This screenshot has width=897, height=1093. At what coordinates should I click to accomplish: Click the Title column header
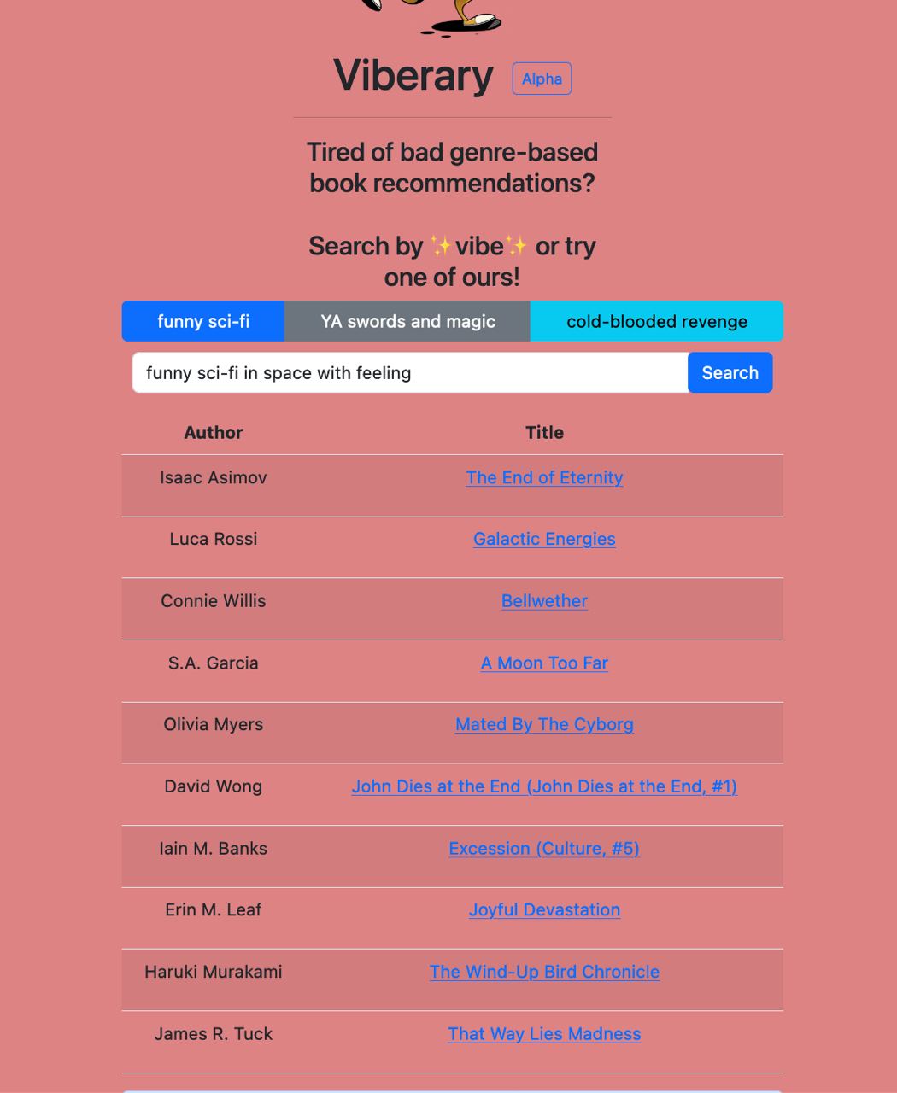[x=544, y=432]
